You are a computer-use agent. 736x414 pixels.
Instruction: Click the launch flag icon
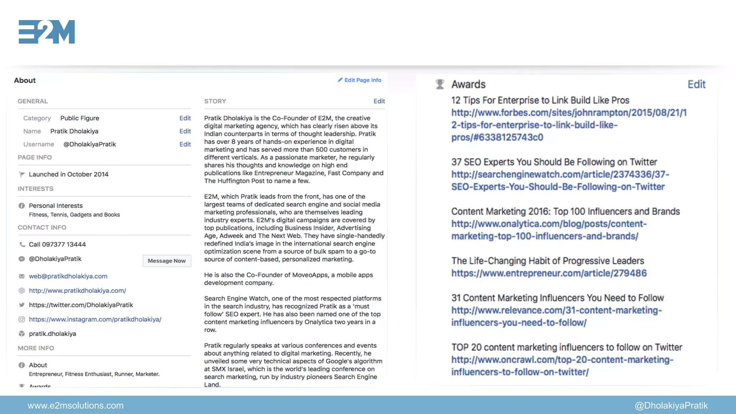pos(22,174)
